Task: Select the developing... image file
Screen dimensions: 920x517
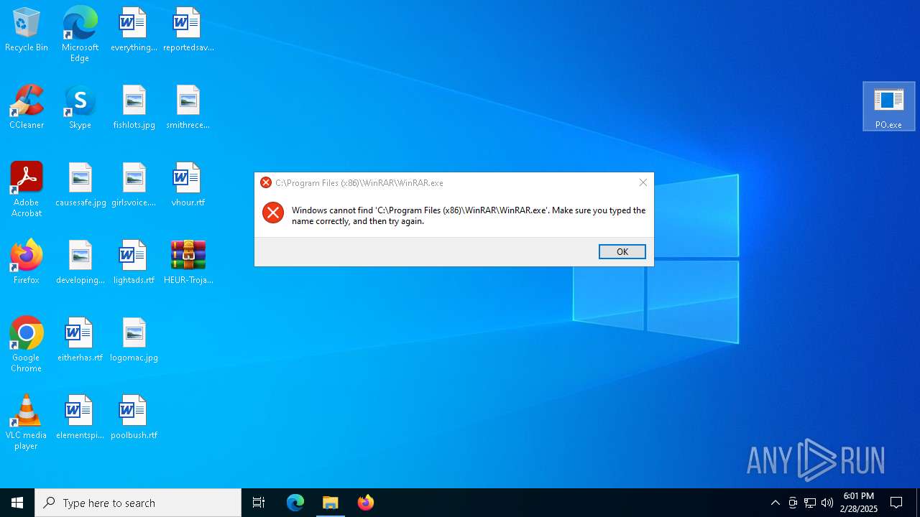Action: [x=80, y=262]
